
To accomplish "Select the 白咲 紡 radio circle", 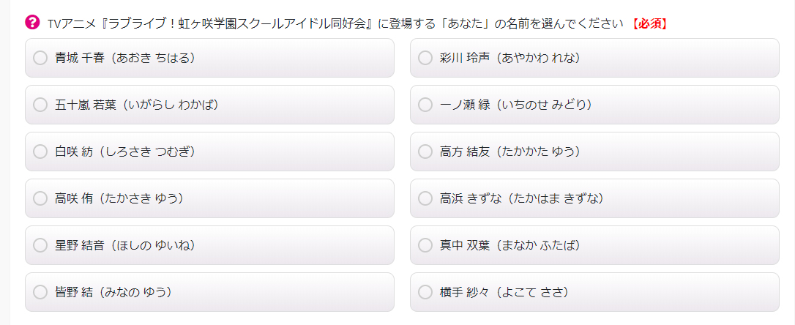I will (x=40, y=152).
